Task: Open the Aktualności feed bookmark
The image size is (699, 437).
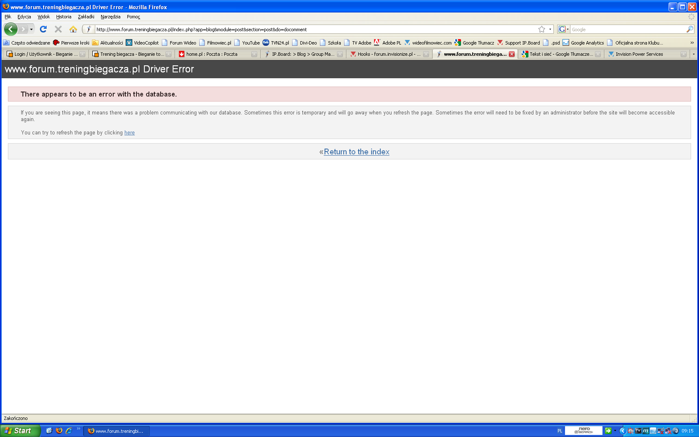Action: 107,42
